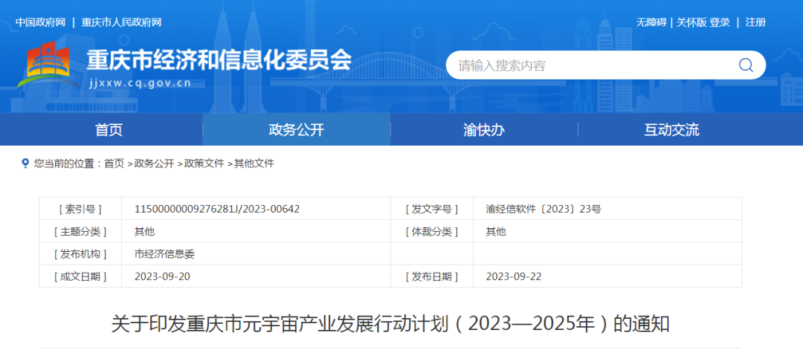Go to 政务公开 in the breadcrumb
This screenshot has height=350, width=803.
coord(154,163)
